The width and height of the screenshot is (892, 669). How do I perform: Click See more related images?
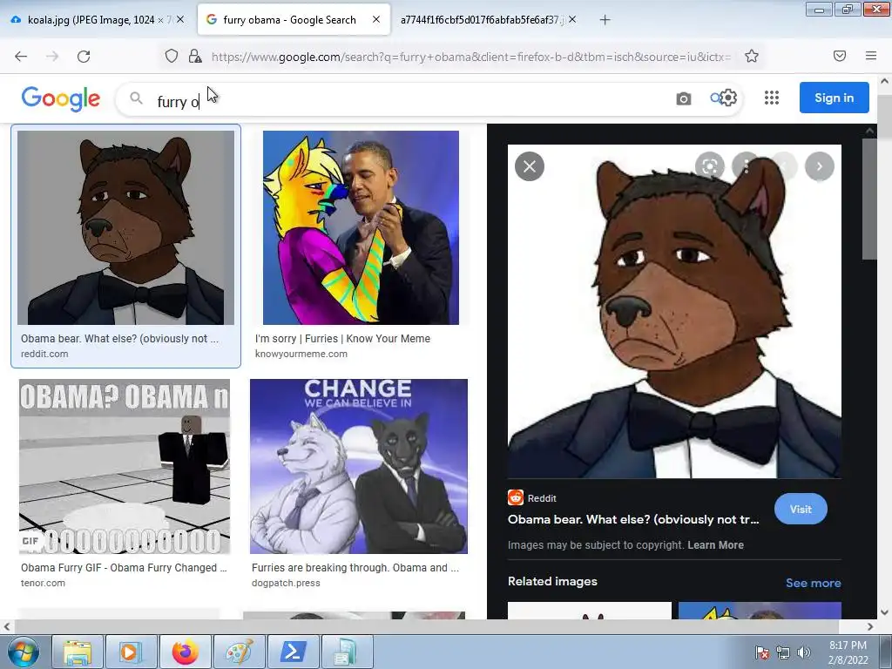click(x=813, y=583)
